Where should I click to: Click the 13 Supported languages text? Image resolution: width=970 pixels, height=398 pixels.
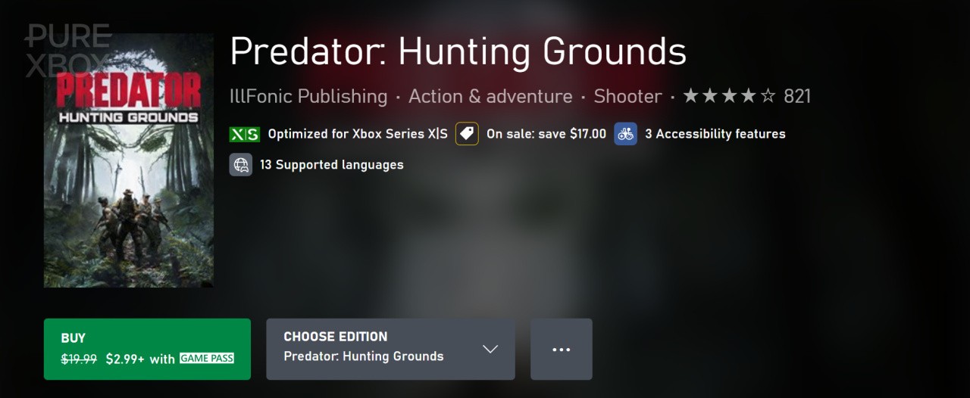pyautogui.click(x=331, y=164)
